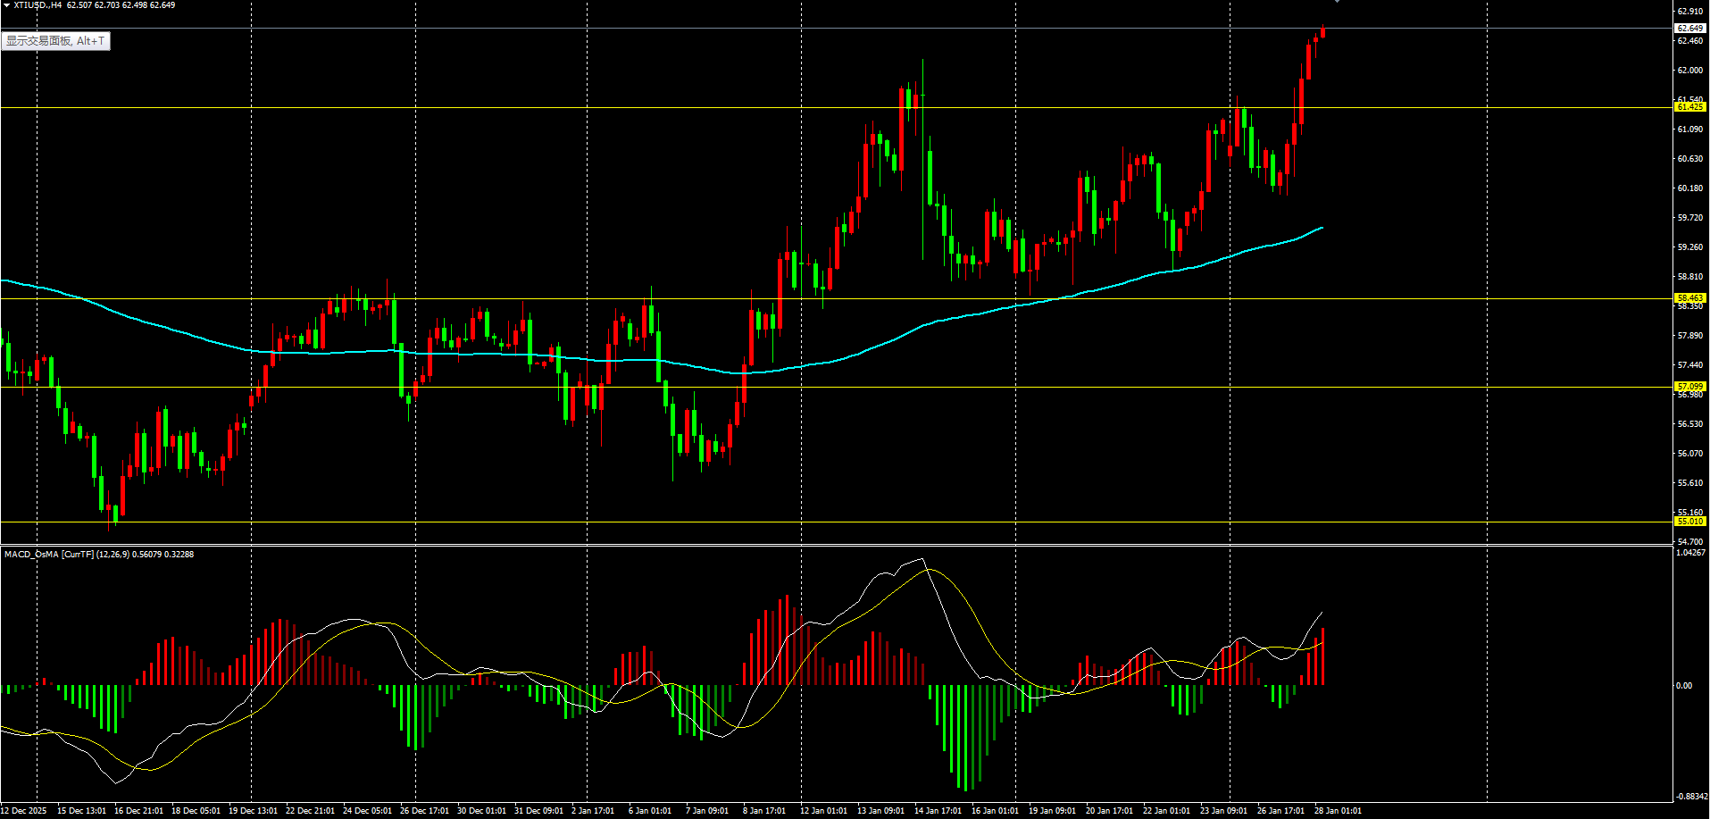Click the 62.910 label on price scale
The height and width of the screenshot is (819, 1710).
(x=1689, y=12)
